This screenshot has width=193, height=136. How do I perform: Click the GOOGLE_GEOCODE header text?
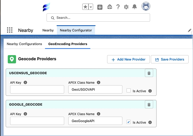click(x=26, y=104)
